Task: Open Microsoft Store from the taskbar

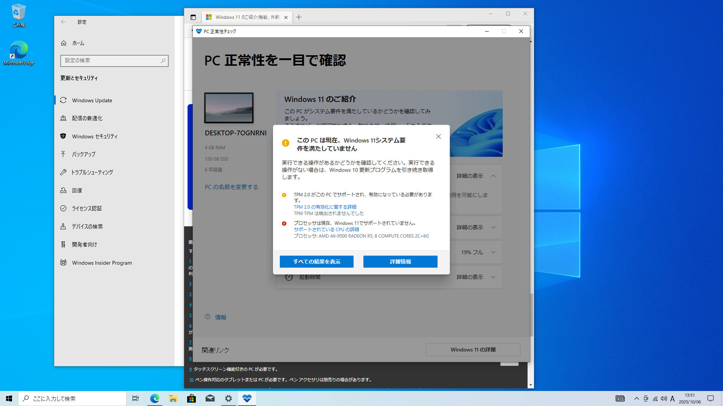Action: (191, 398)
